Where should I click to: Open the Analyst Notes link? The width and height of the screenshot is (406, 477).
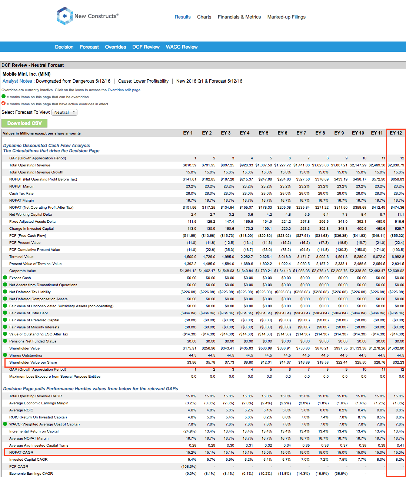tap(17, 81)
